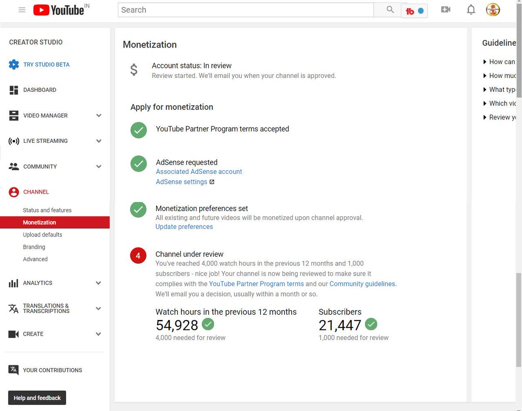Click the Analytics bar chart icon
522x411 pixels.
tap(13, 283)
